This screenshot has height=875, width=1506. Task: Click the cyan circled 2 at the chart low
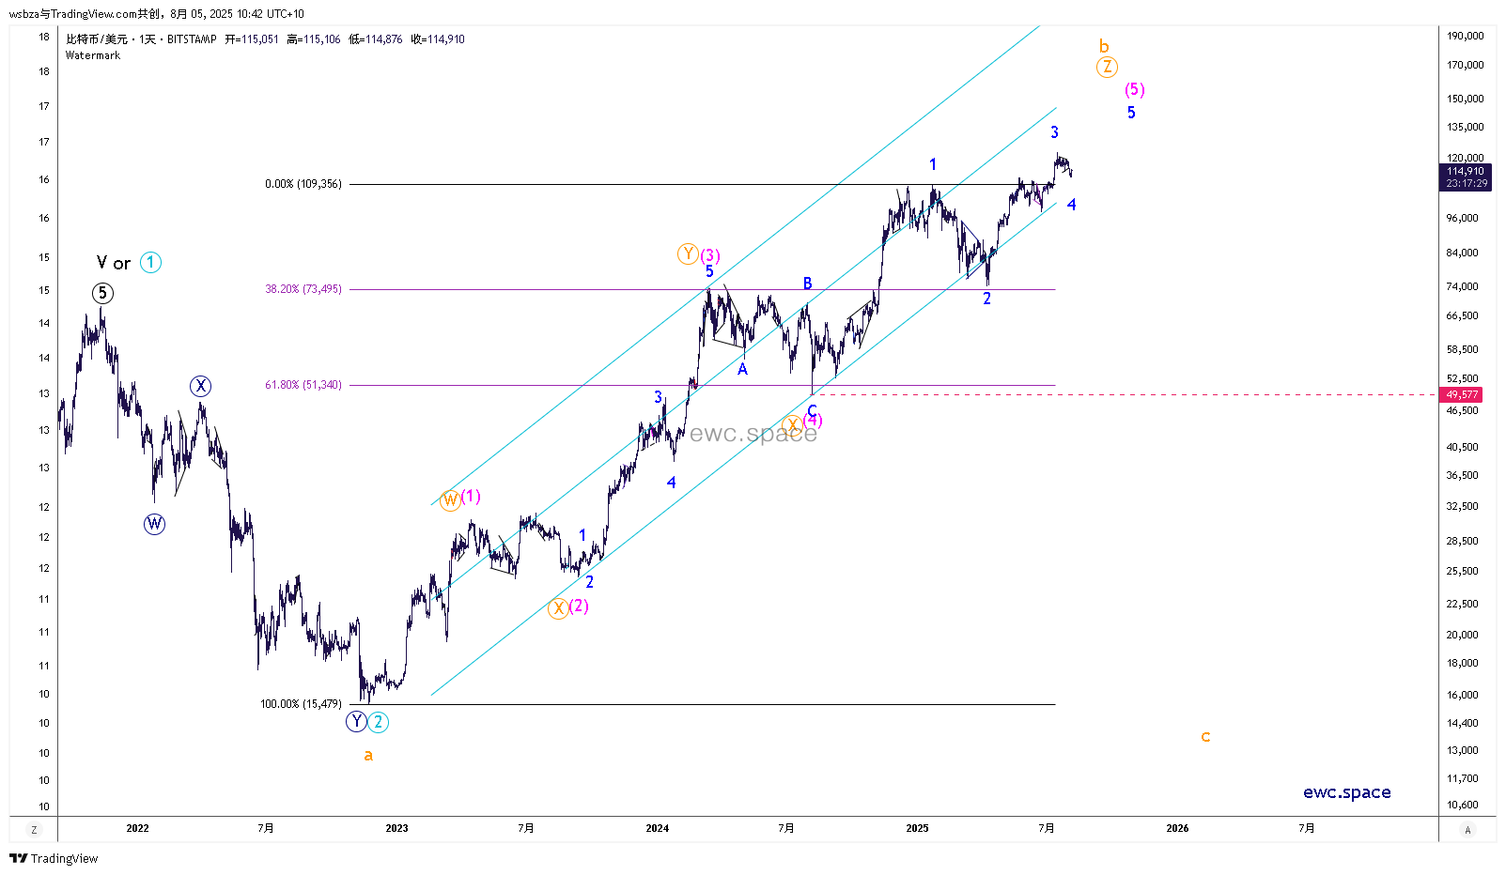(378, 722)
